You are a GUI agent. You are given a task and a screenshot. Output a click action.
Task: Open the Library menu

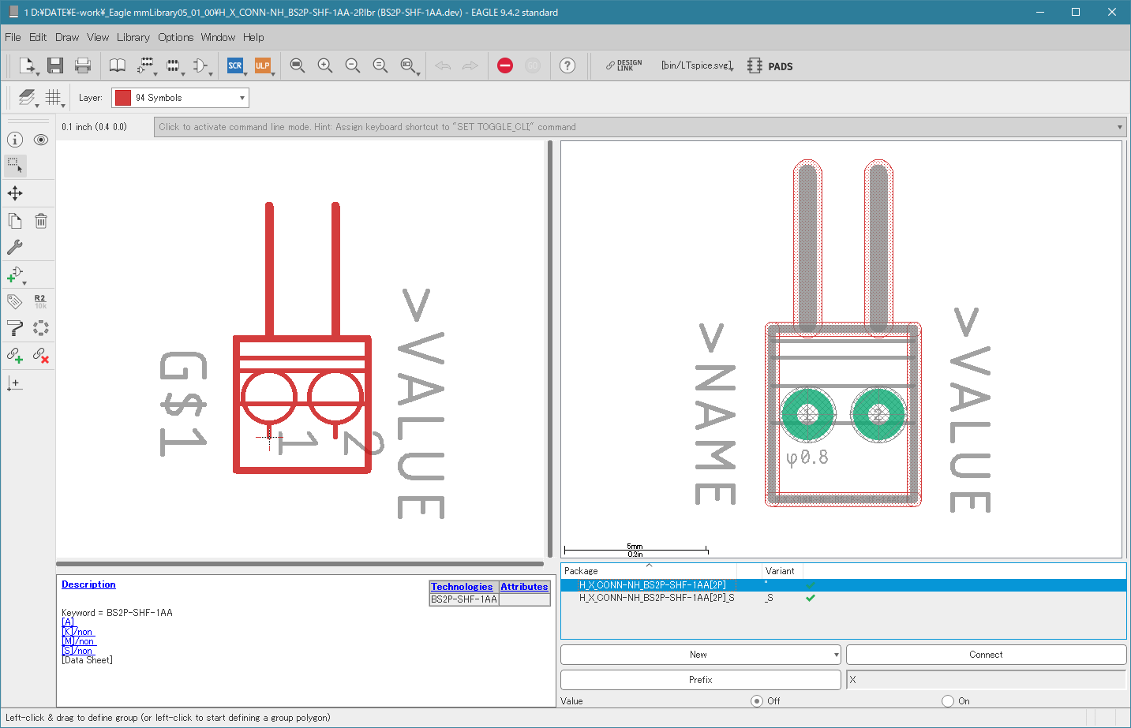pyautogui.click(x=133, y=37)
